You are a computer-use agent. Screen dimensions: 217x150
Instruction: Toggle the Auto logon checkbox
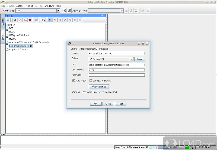74,80
